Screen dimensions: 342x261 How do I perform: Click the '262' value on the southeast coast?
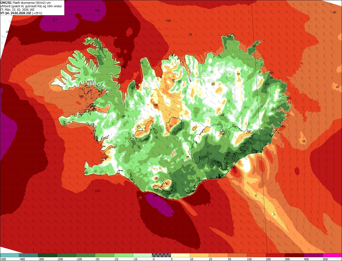[234, 167]
